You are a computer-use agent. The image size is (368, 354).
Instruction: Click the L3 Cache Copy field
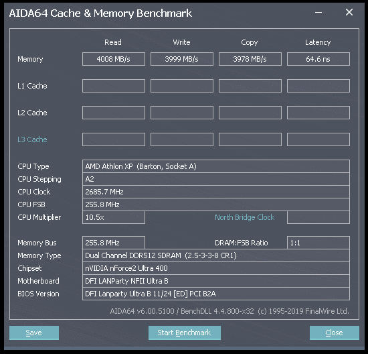[250, 139]
